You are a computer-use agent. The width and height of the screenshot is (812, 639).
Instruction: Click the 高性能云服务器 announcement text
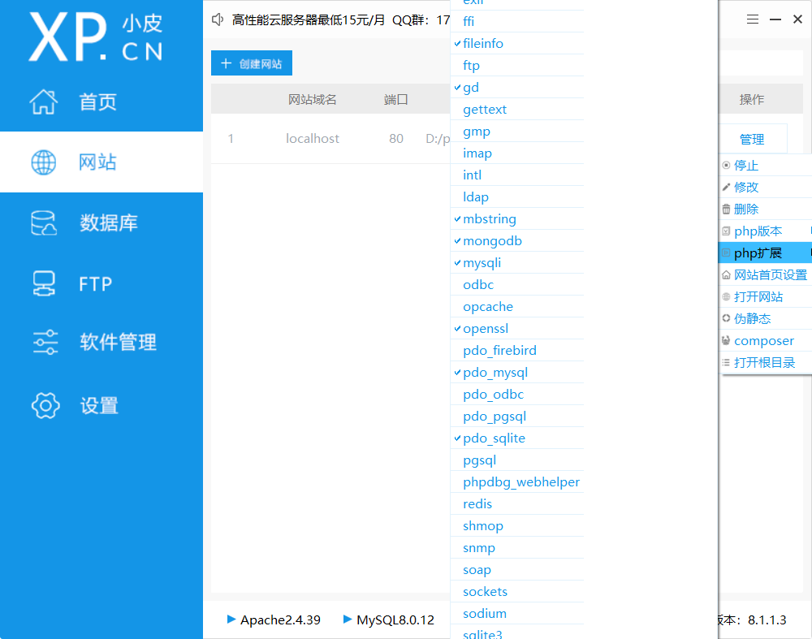[x=340, y=19]
